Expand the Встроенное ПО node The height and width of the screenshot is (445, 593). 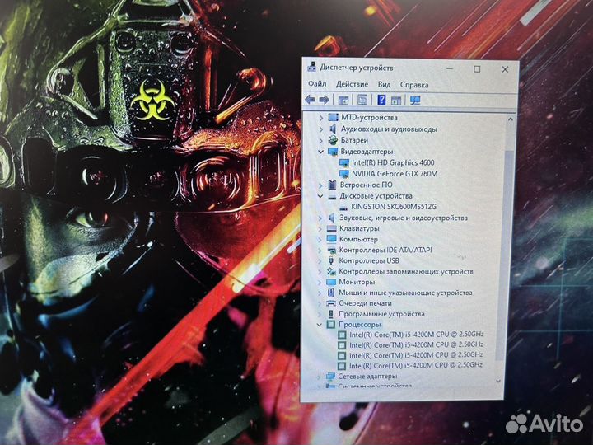click(x=320, y=185)
